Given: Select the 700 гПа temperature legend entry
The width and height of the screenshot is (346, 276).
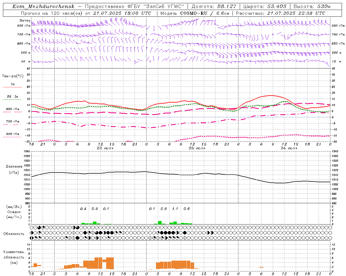Looking at the screenshot, I should pos(13,122).
